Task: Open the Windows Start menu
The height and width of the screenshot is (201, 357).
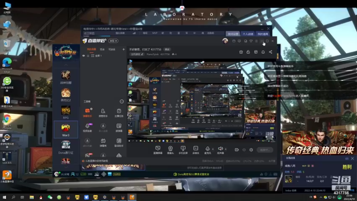Action: click(x=4, y=197)
